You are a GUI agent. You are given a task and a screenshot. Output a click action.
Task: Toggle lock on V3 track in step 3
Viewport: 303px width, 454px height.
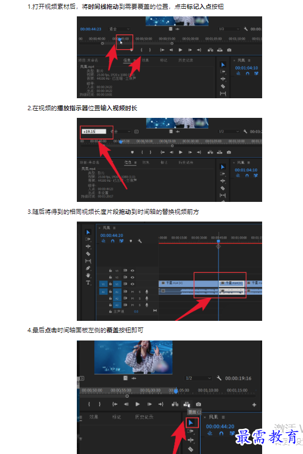[110, 271]
